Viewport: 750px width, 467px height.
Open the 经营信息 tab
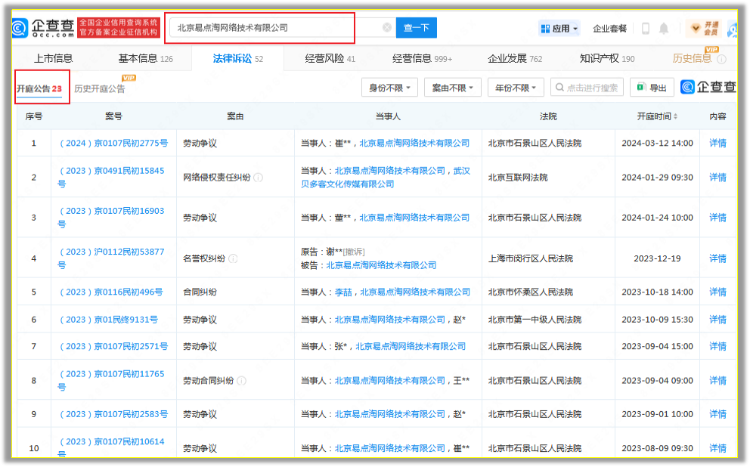click(423, 59)
